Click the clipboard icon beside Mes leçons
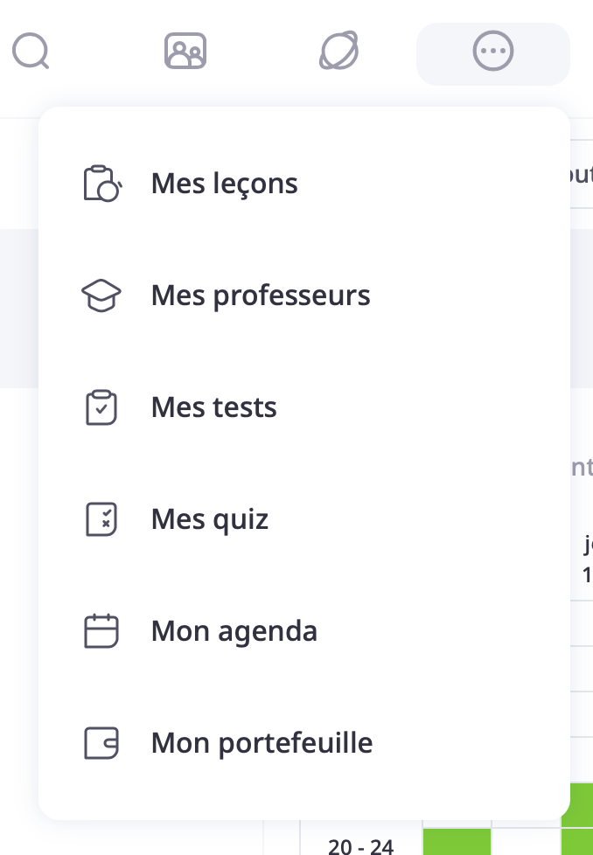This screenshot has height=855, width=593. pos(101,184)
